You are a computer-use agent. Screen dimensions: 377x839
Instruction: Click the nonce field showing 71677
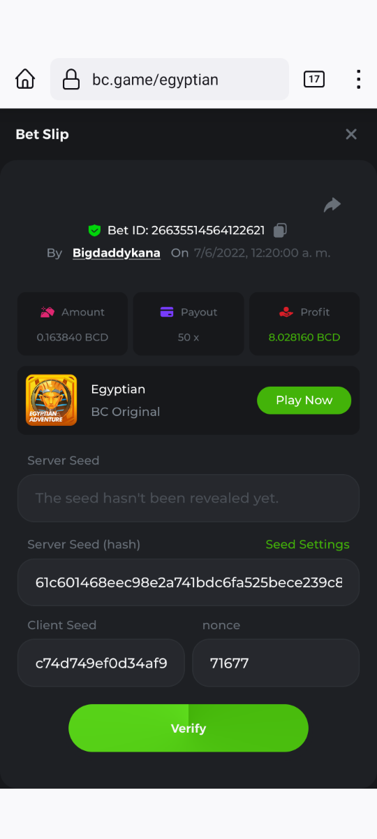[x=276, y=663]
